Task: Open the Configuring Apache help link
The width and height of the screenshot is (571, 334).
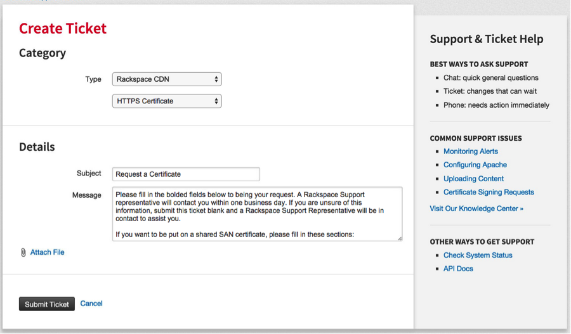Action: (x=475, y=165)
